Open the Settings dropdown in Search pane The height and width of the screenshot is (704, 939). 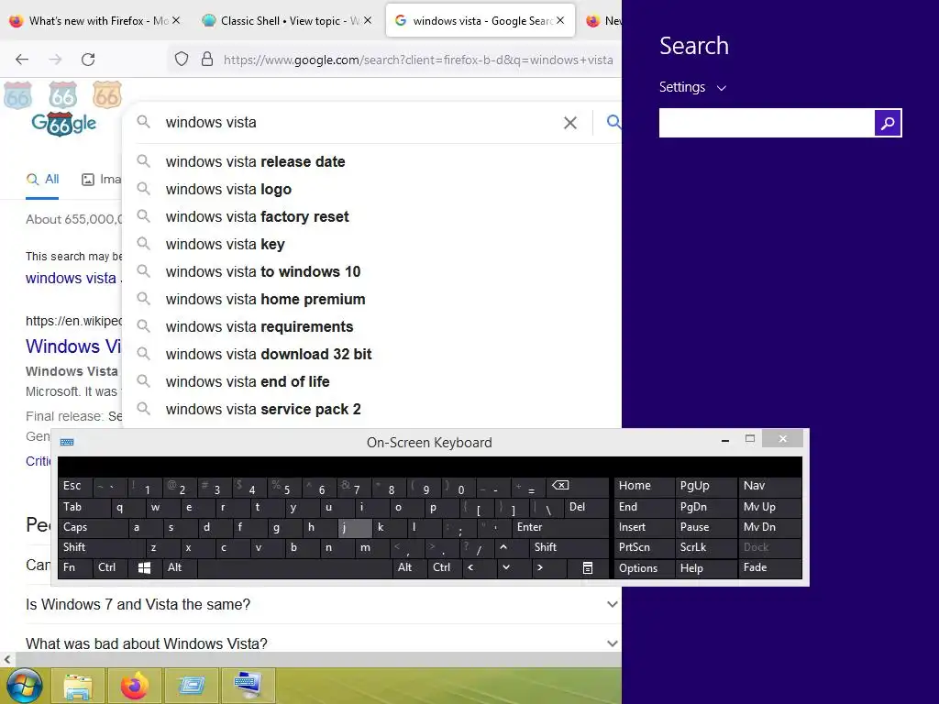(692, 87)
